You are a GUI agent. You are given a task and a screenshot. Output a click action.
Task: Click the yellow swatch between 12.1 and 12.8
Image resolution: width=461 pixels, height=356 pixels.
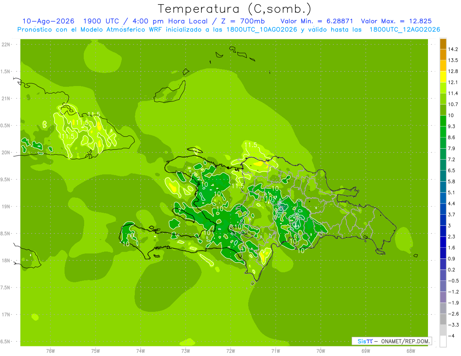[443, 77]
